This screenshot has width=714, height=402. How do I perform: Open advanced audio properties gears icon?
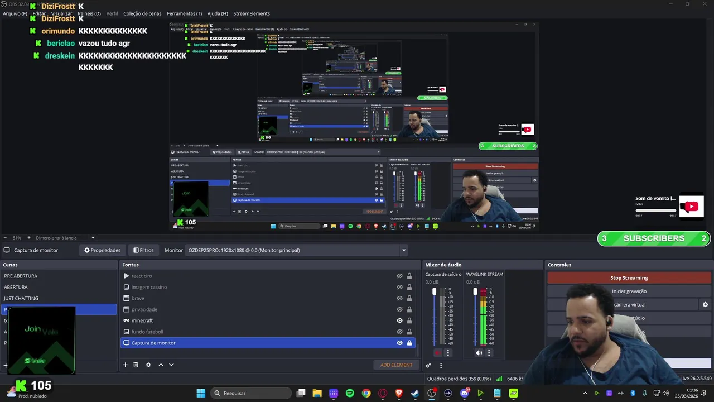[x=428, y=366]
